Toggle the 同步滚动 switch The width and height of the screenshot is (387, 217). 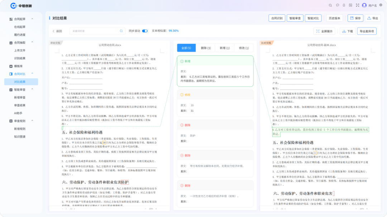(145, 31)
